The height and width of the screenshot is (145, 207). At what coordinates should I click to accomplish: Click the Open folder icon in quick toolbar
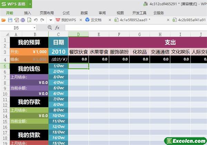(x=4, y=20)
